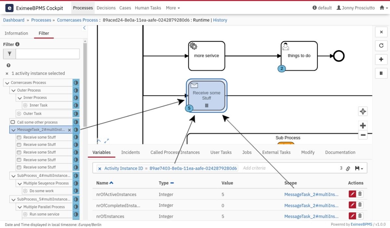Viewport: 390px width, 228px height.
Task: Collapse the Inner Process tree node
Action: (19, 98)
